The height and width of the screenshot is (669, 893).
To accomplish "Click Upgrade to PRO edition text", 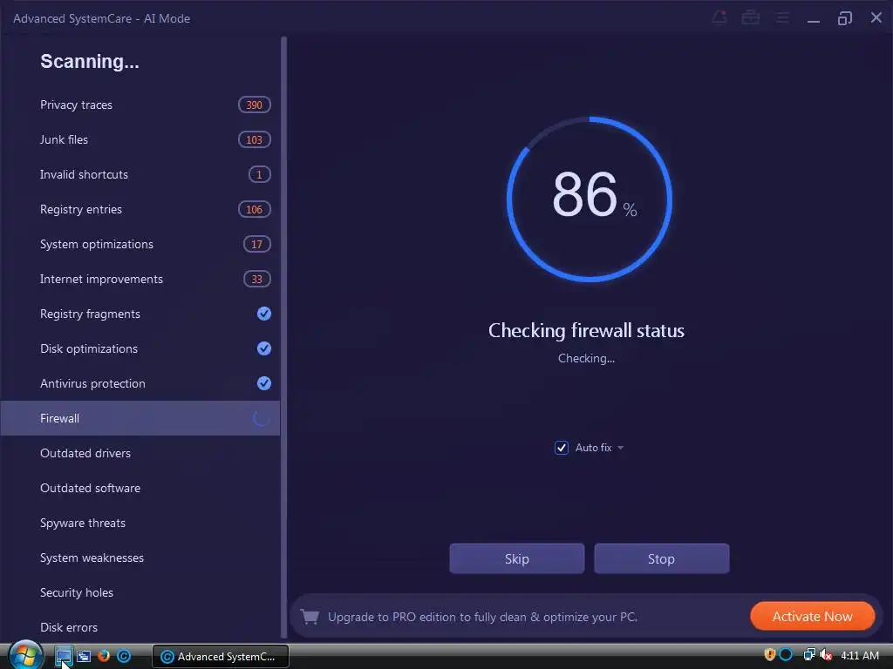I will pos(482,618).
